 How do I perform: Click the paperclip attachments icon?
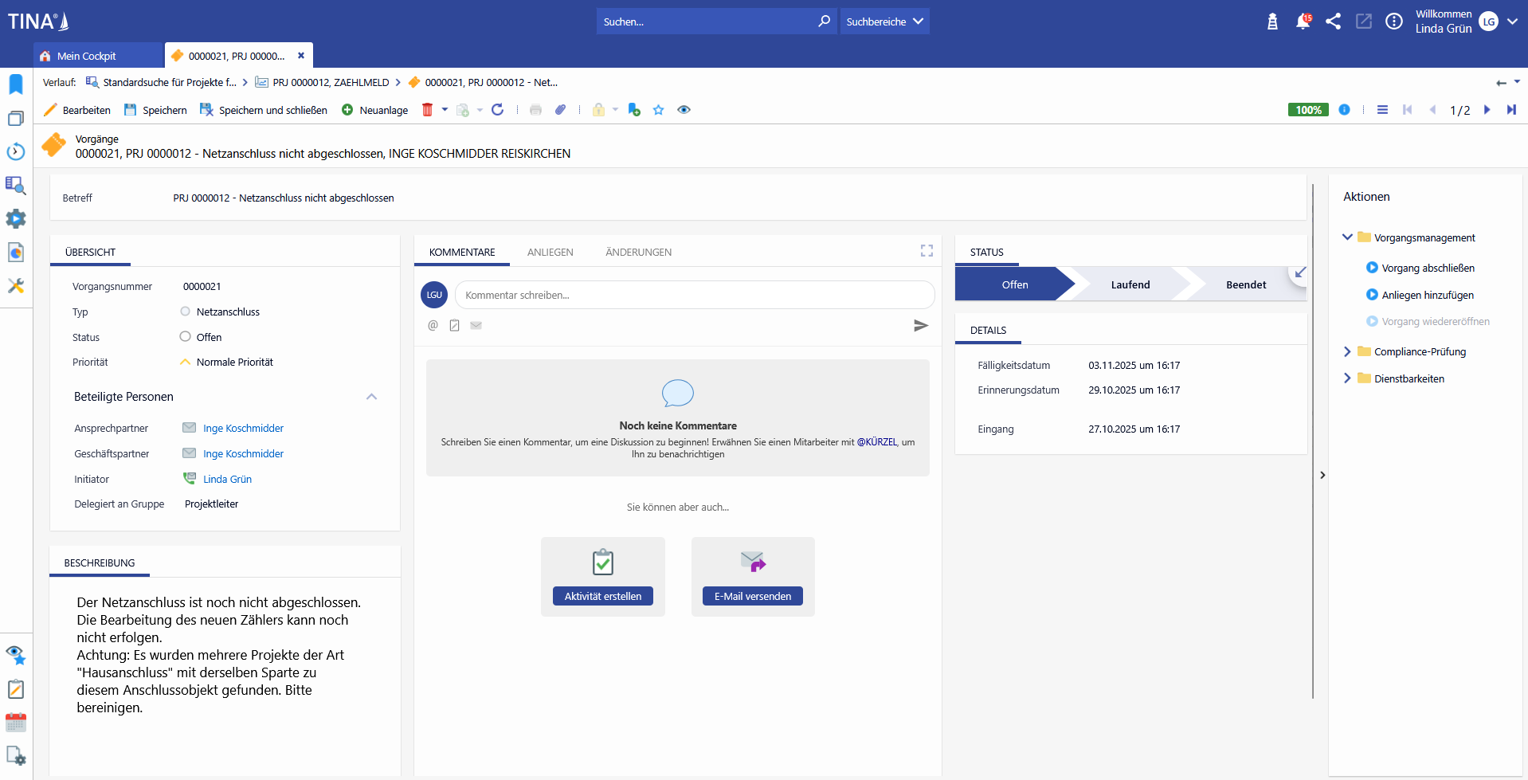click(561, 110)
